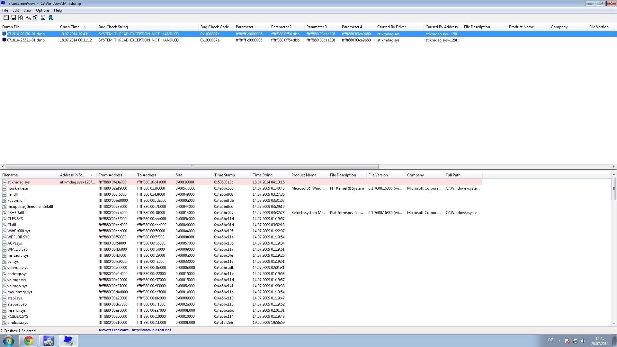
Task: Select the 071814-25521-01.dmp crash row
Action: (26, 40)
